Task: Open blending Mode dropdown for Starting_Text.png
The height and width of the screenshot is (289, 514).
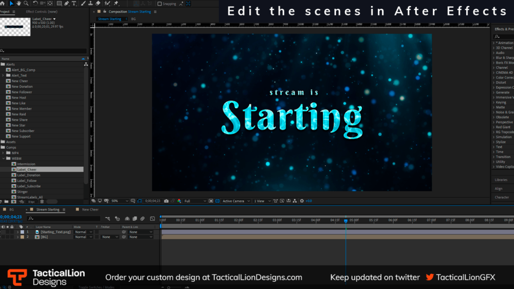Action: click(84, 232)
